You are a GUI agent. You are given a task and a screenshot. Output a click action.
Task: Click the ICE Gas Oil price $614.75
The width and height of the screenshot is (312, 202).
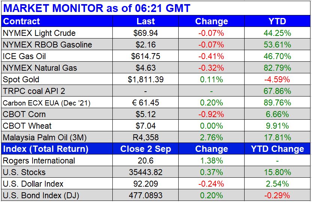click(146, 56)
